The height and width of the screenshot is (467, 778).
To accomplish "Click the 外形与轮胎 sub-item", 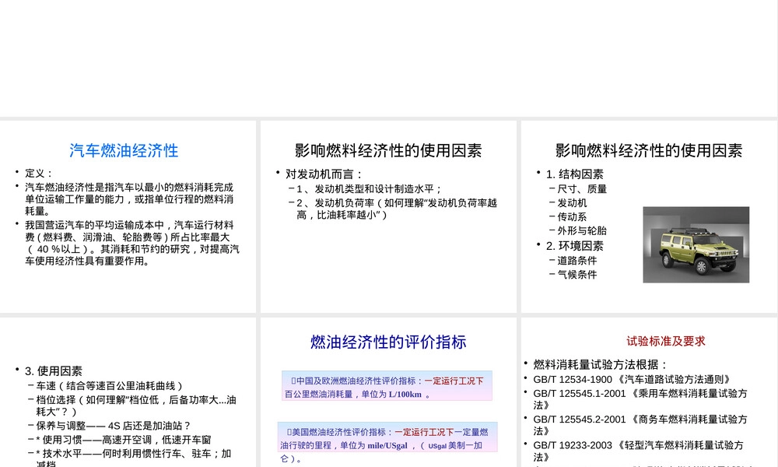I will coord(582,230).
